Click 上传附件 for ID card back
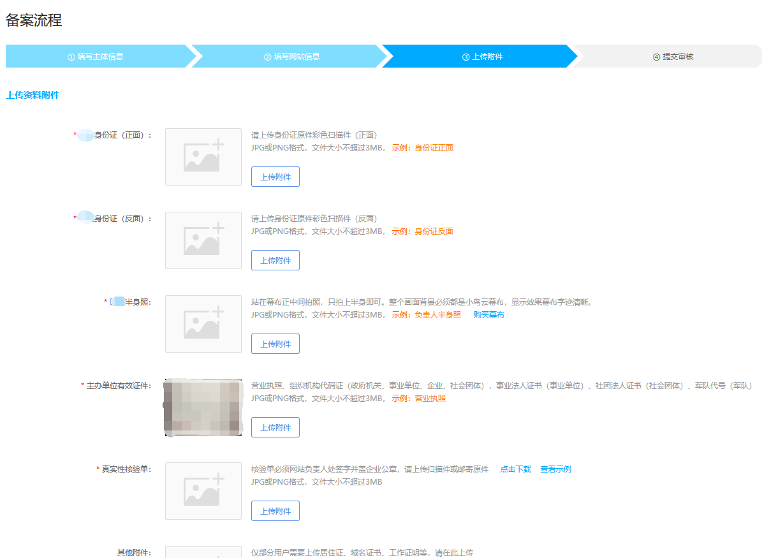 pyautogui.click(x=275, y=260)
